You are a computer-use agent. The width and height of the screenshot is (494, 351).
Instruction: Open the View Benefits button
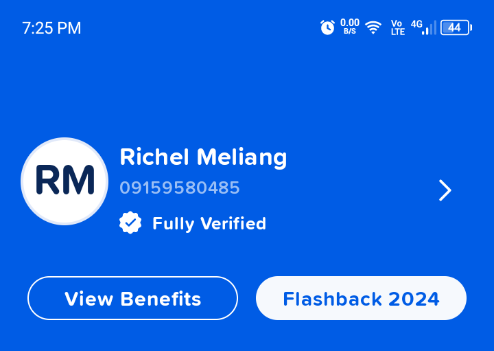132,299
